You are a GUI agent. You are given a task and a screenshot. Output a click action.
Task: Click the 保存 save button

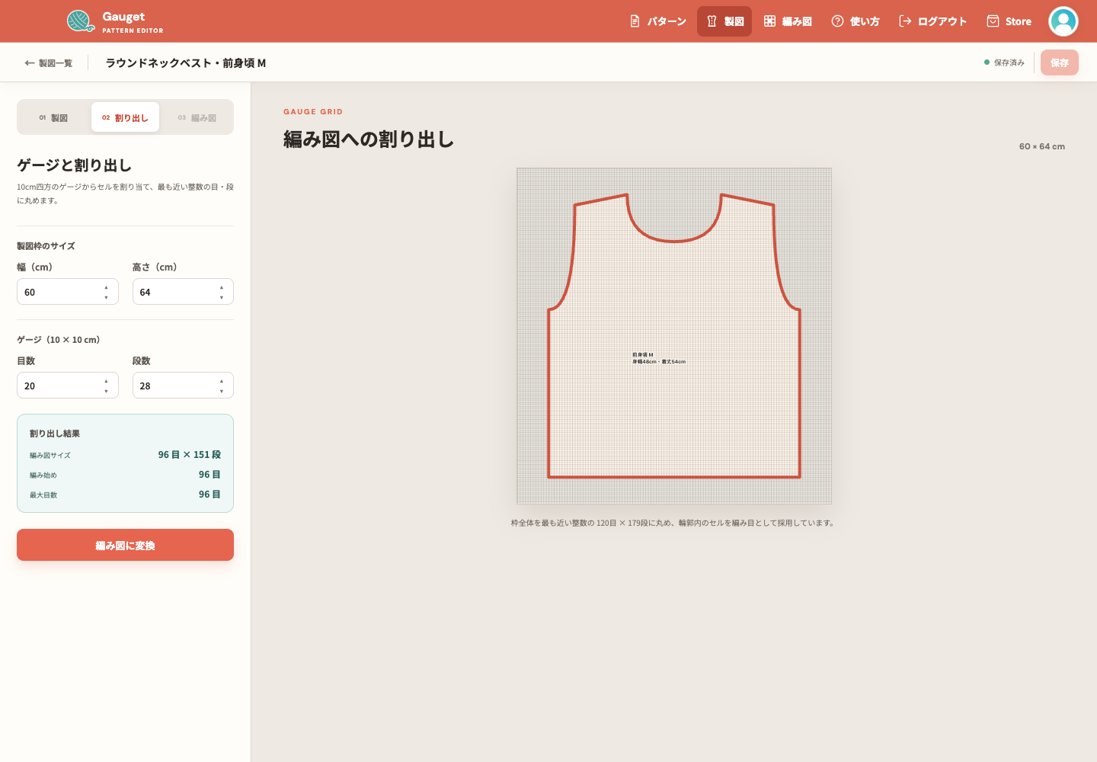(1060, 62)
